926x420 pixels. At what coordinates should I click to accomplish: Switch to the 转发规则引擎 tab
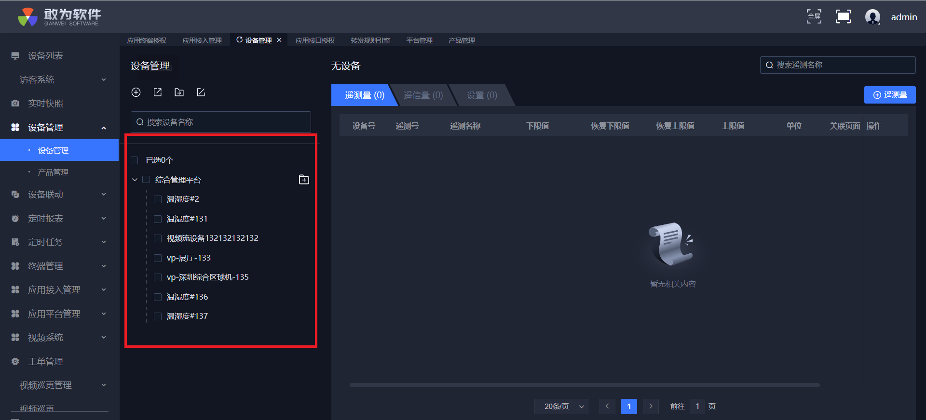(x=370, y=40)
